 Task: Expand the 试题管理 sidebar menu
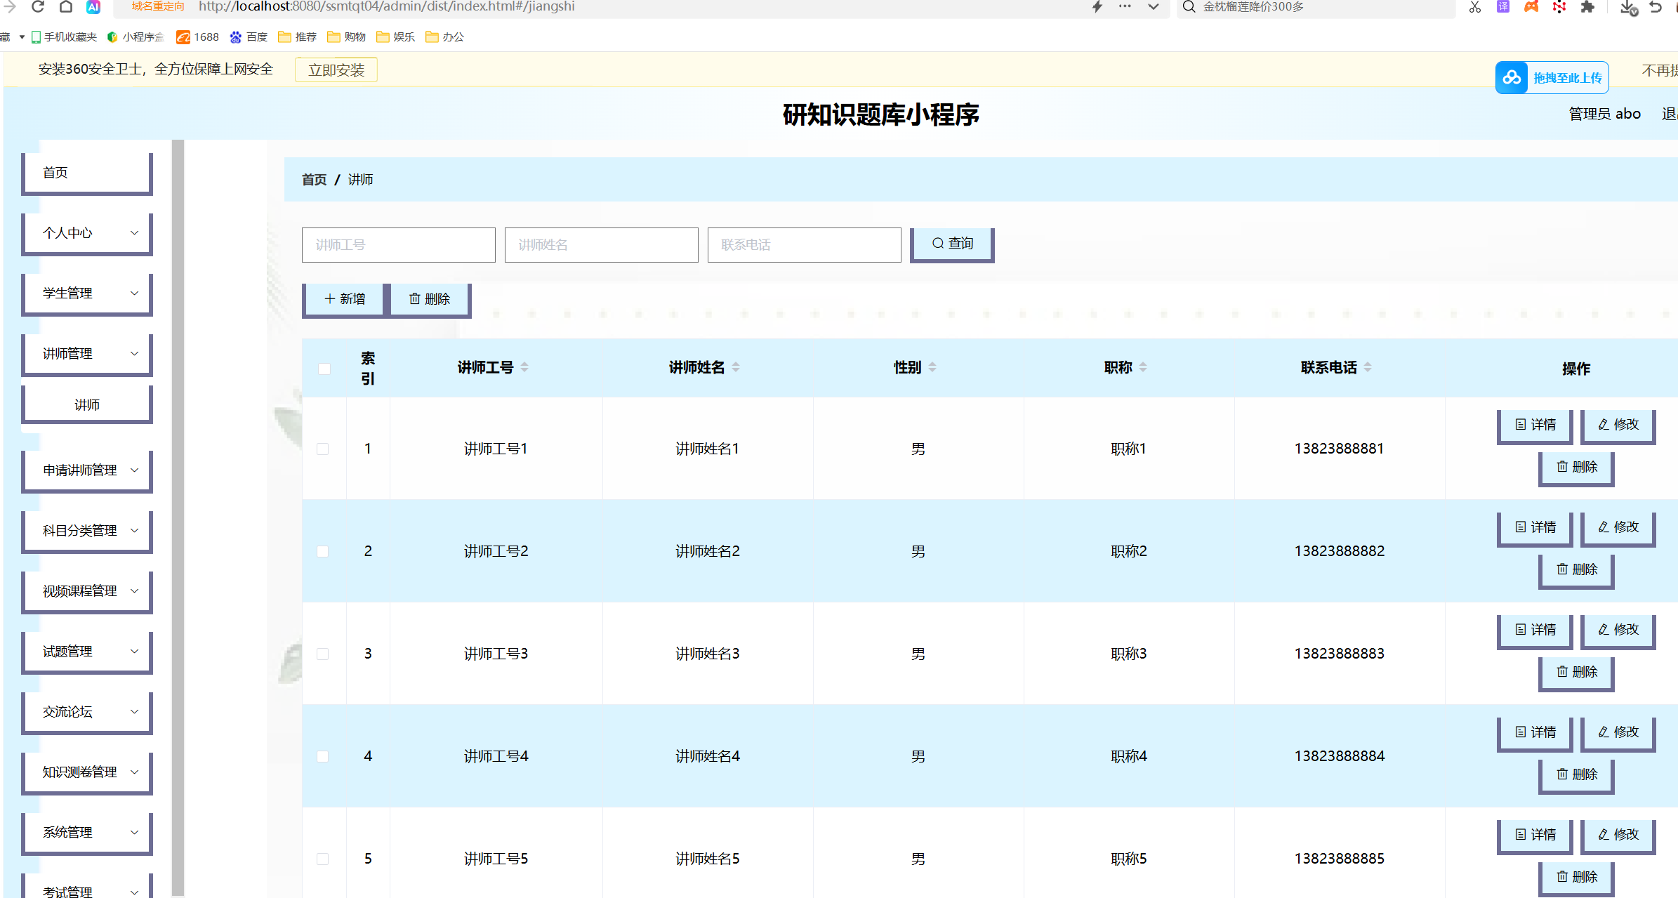(87, 652)
